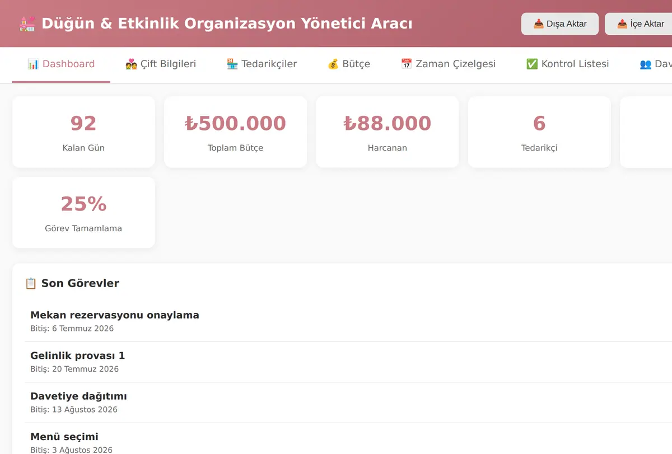Select the Gelinlik provası 1 task

tap(348, 362)
